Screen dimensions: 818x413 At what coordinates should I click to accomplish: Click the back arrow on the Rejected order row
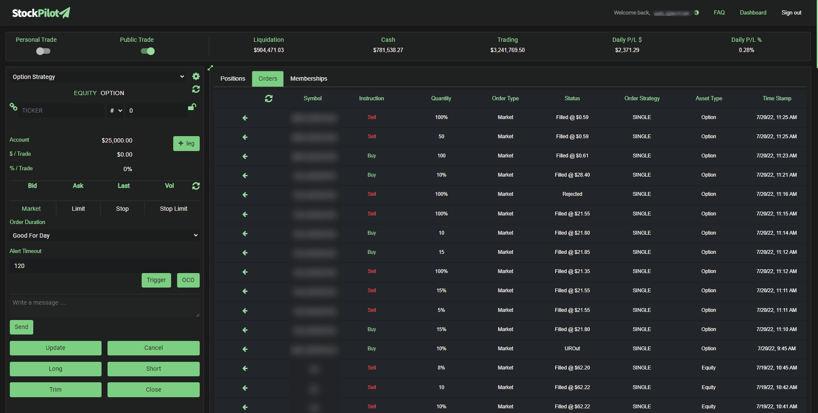[245, 195]
